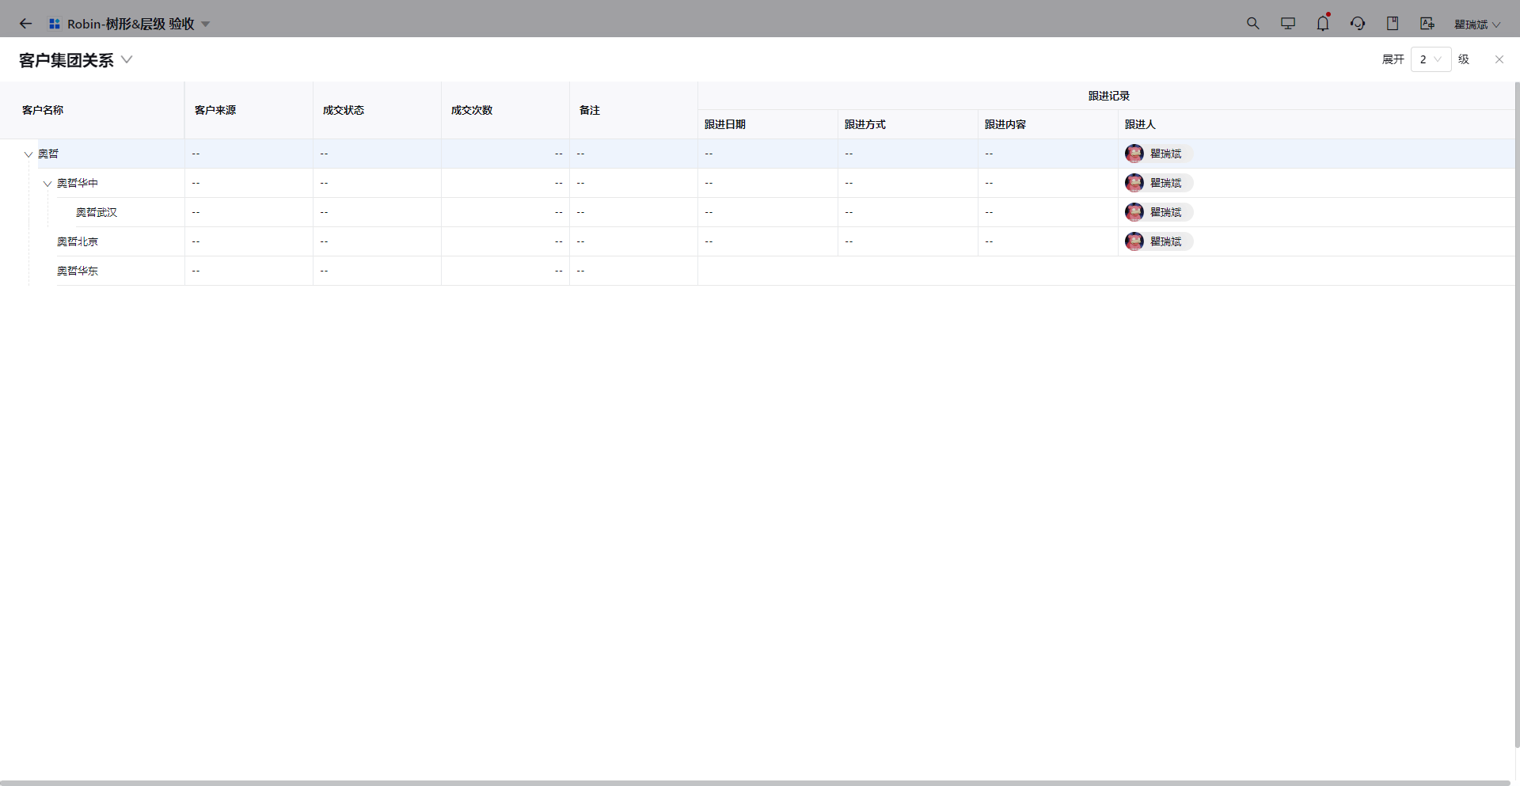1520x786 pixels.
Task: Select the 奥哲武汉 row name
Action: point(97,212)
